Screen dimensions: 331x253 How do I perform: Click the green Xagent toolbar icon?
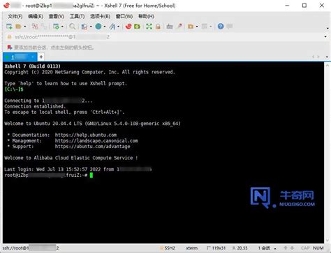click(137, 27)
